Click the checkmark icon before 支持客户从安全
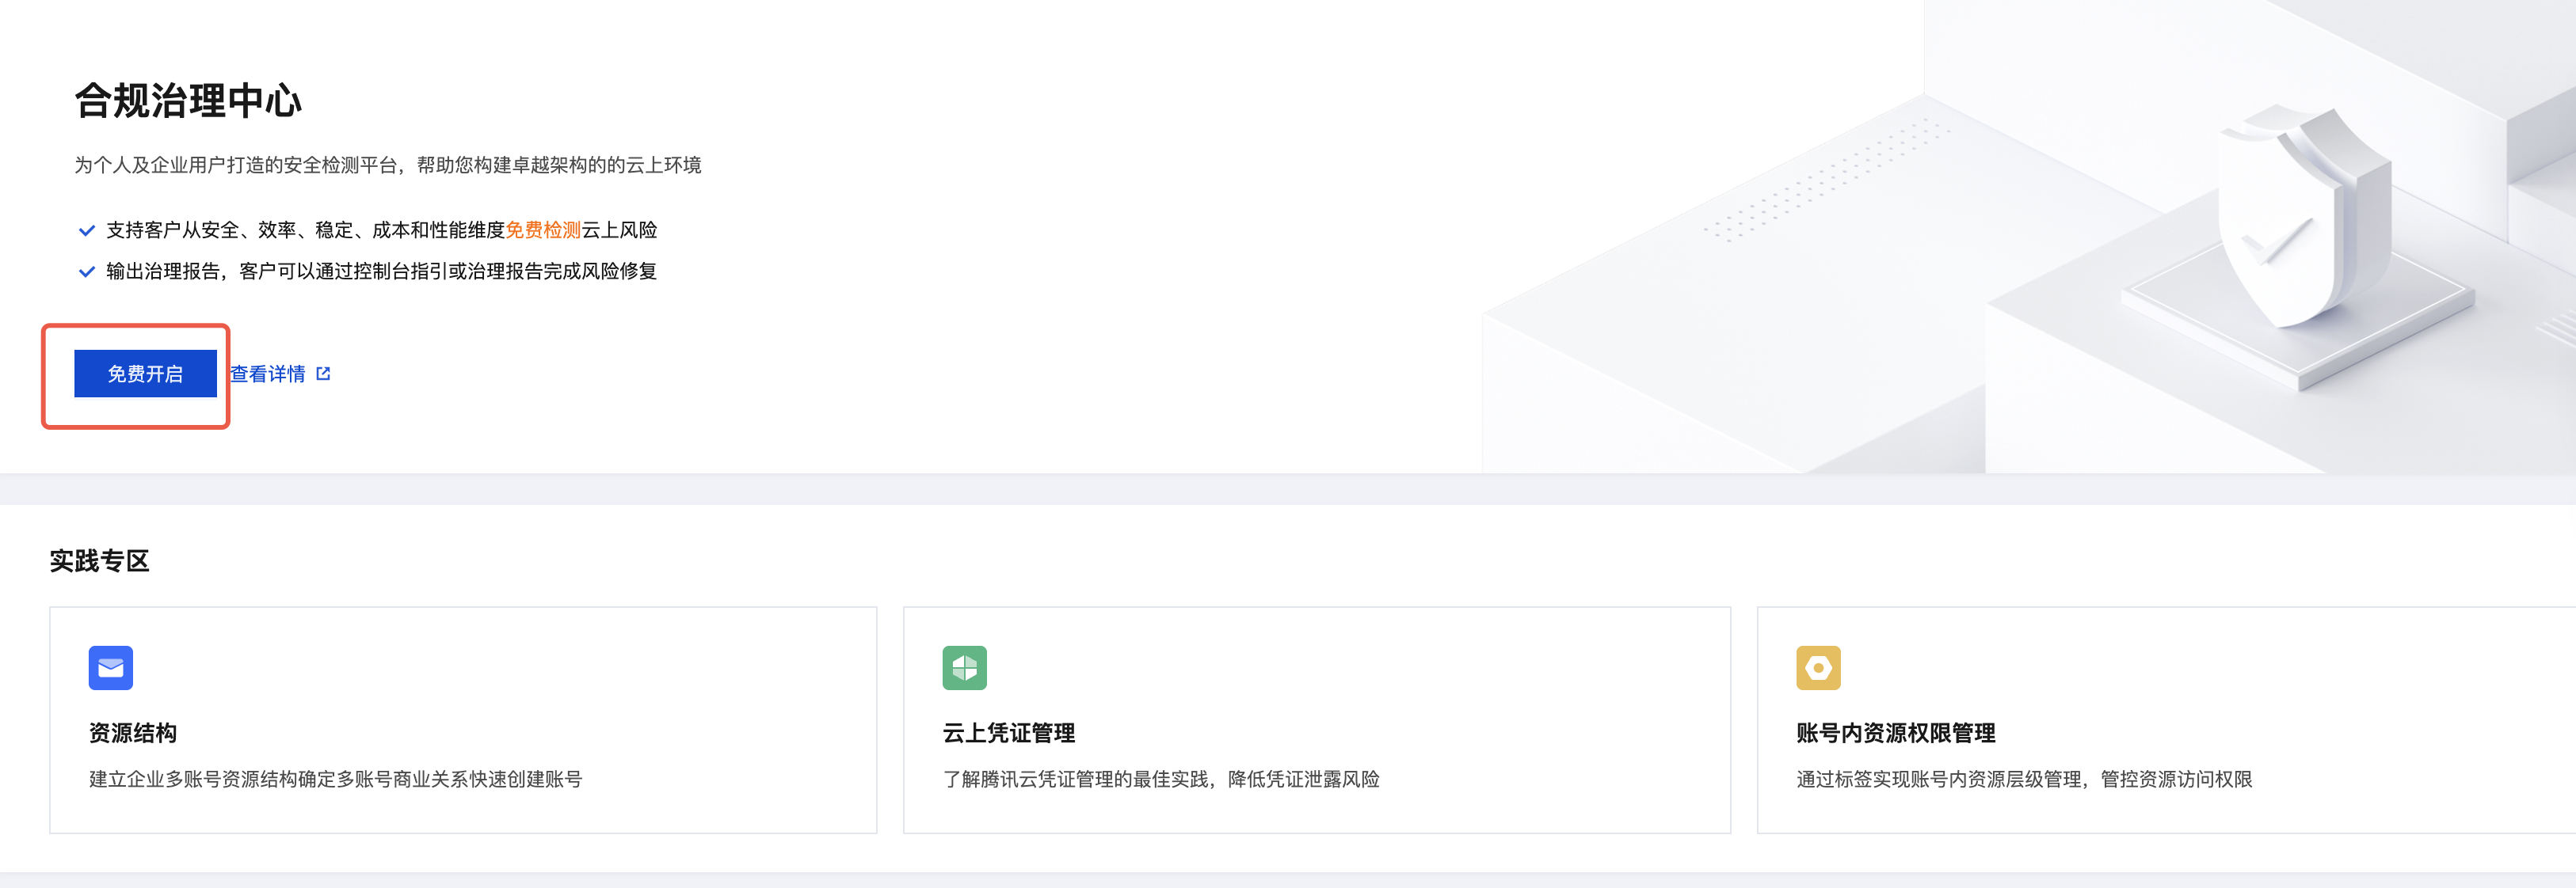This screenshot has width=2576, height=888. [87, 231]
